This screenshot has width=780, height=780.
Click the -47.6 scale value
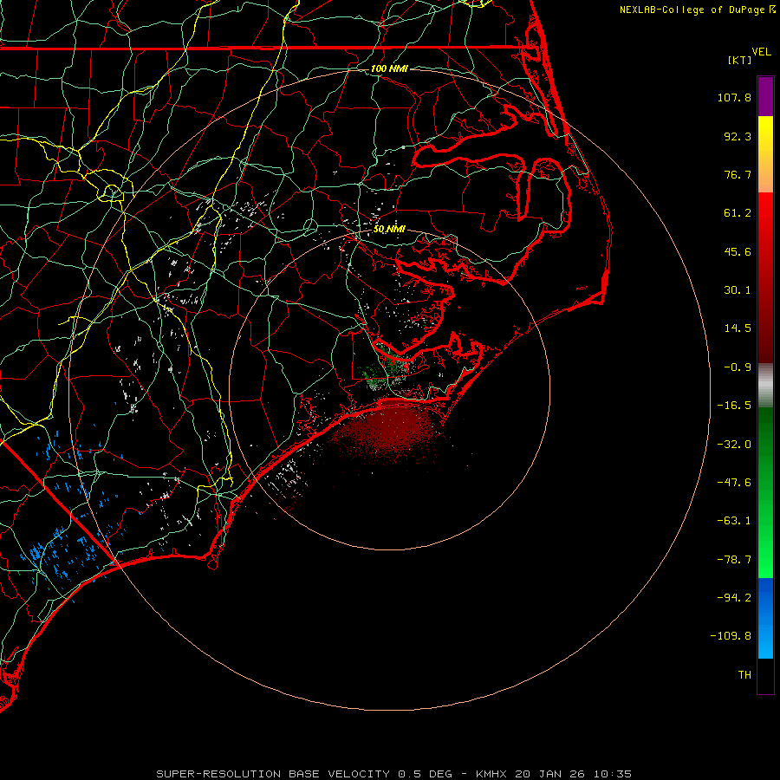click(x=734, y=483)
